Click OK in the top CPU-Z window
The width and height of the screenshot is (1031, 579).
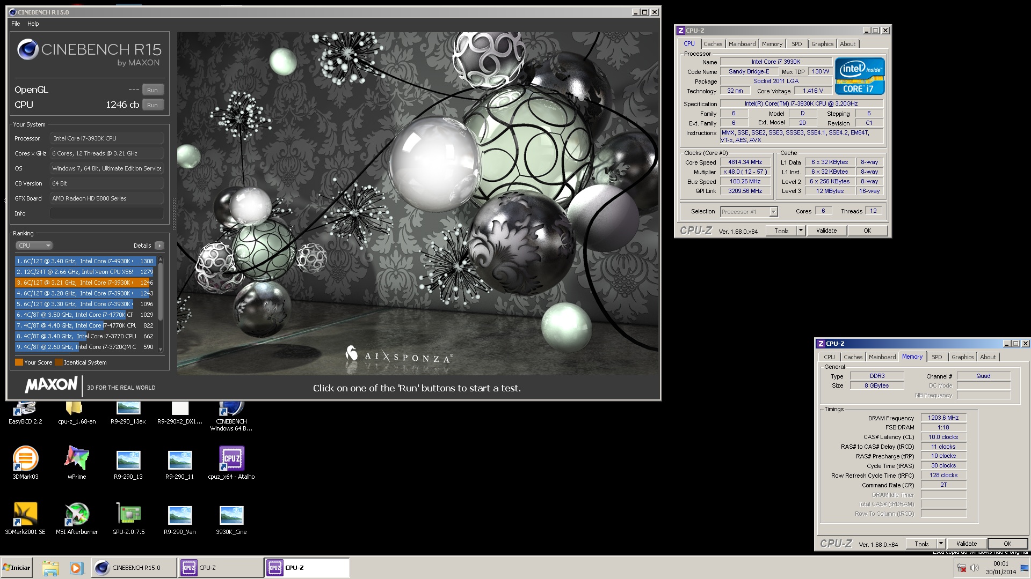coord(867,231)
